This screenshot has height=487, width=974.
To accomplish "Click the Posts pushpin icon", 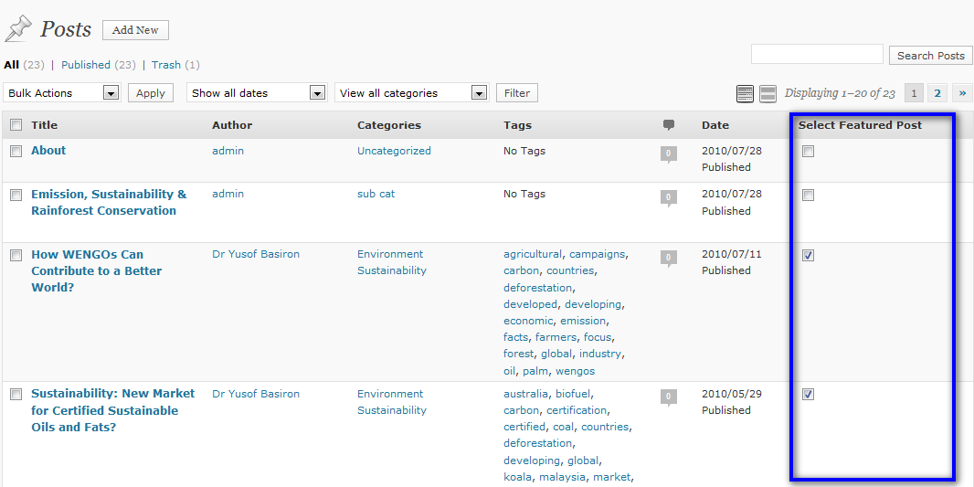I will click(x=18, y=29).
